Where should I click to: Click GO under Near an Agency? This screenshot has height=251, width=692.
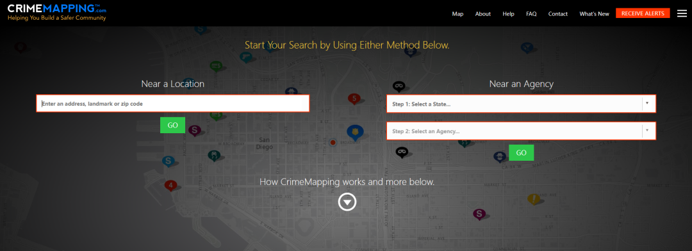coord(521,152)
